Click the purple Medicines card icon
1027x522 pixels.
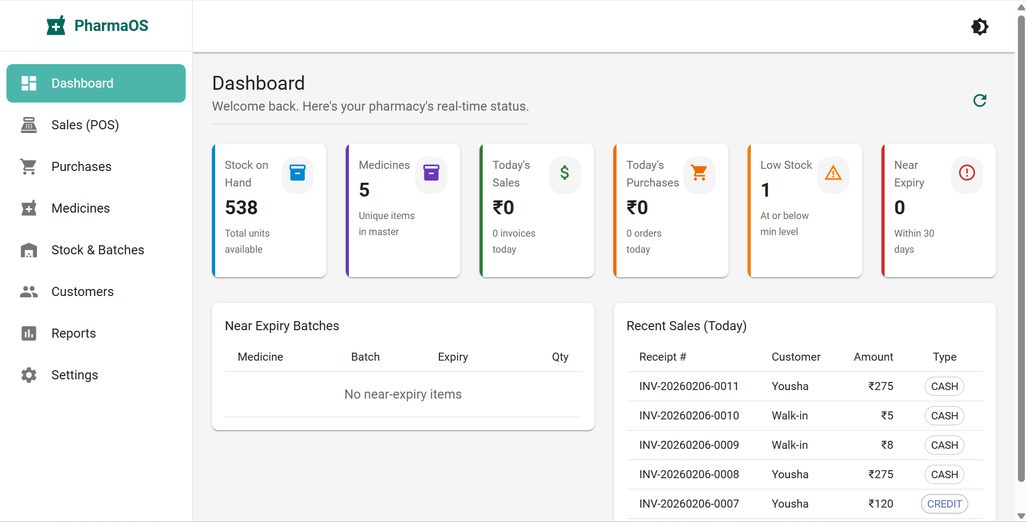tap(431, 173)
